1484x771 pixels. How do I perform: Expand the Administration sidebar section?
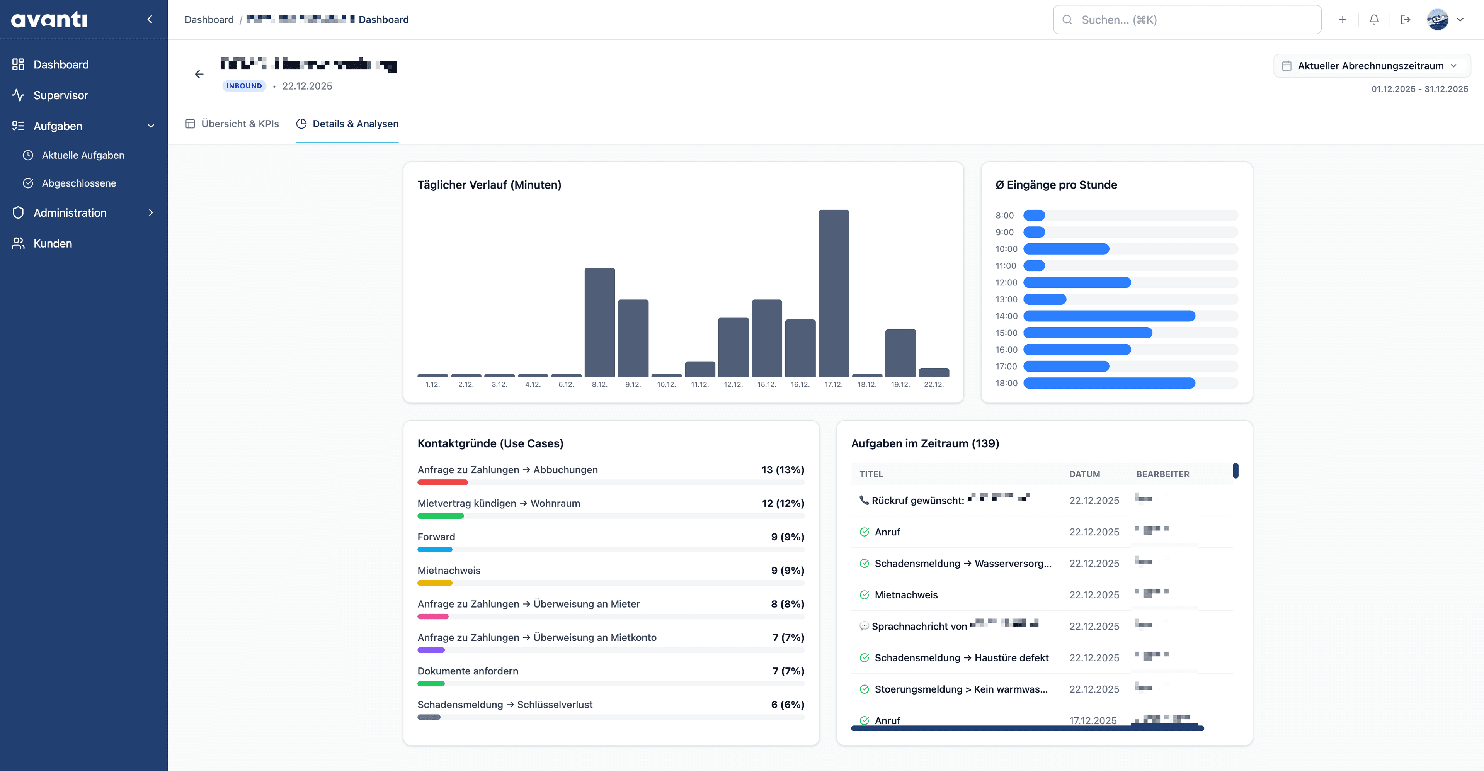(x=151, y=213)
